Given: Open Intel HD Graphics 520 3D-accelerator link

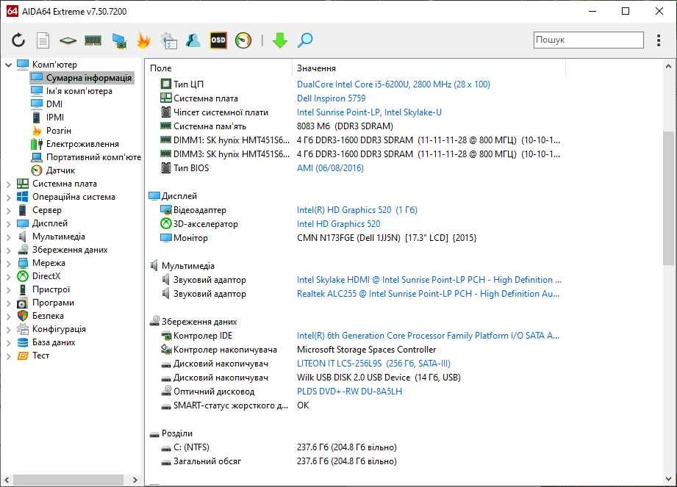Looking at the screenshot, I should pyautogui.click(x=338, y=224).
